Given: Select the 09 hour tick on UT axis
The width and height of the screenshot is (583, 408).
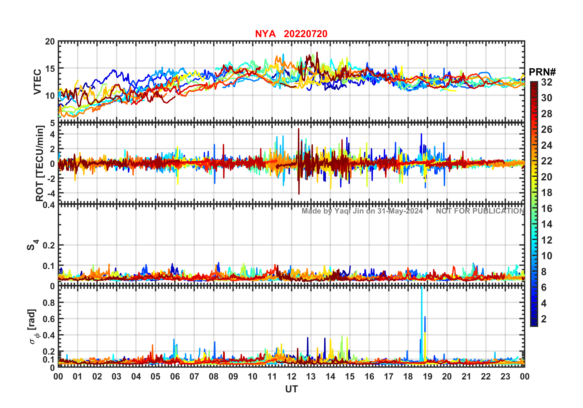Looking at the screenshot, I should point(233,376).
